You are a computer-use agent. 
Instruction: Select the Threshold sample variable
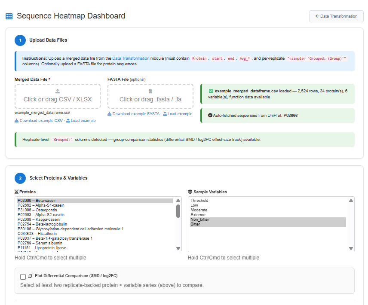pyautogui.click(x=268, y=201)
